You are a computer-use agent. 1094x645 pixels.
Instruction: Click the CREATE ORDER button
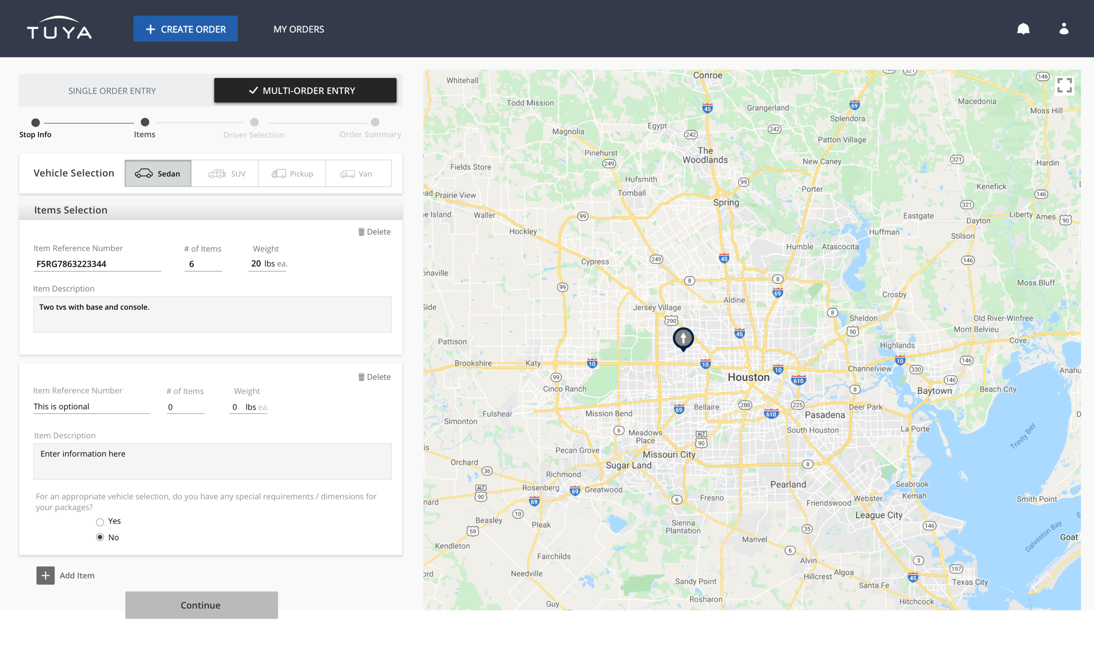click(x=186, y=29)
